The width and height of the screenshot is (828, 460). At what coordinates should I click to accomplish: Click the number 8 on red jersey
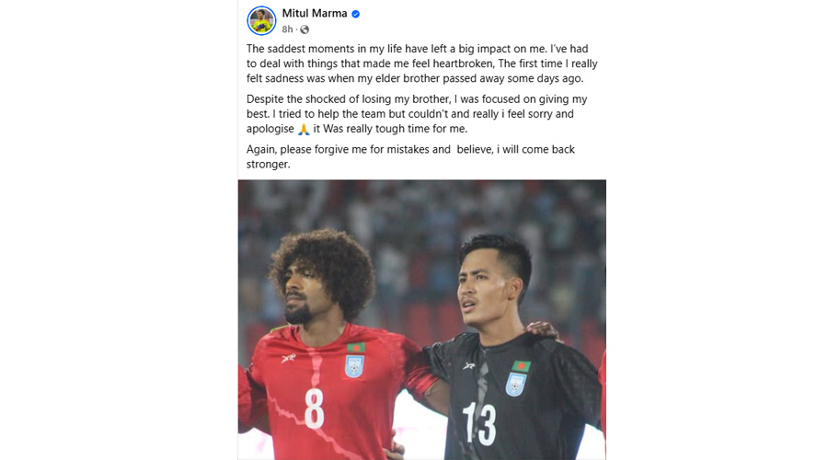(x=315, y=408)
